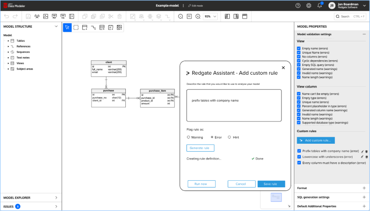
Task: Select the Warning radio option
Action: pyautogui.click(x=188, y=137)
